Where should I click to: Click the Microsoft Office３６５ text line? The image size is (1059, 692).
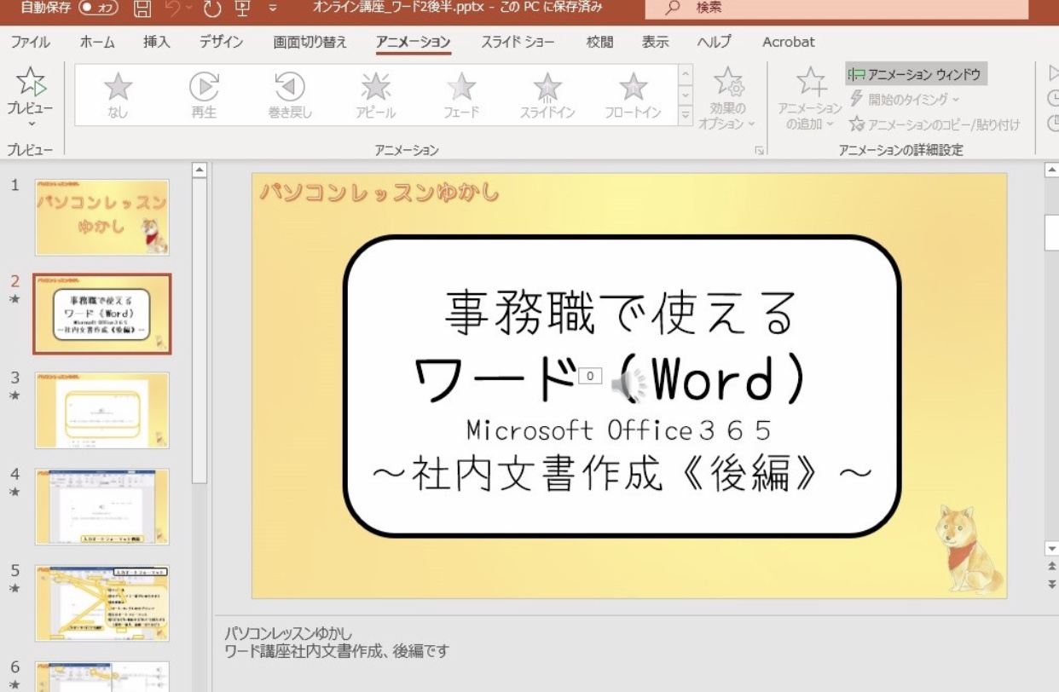pos(619,430)
